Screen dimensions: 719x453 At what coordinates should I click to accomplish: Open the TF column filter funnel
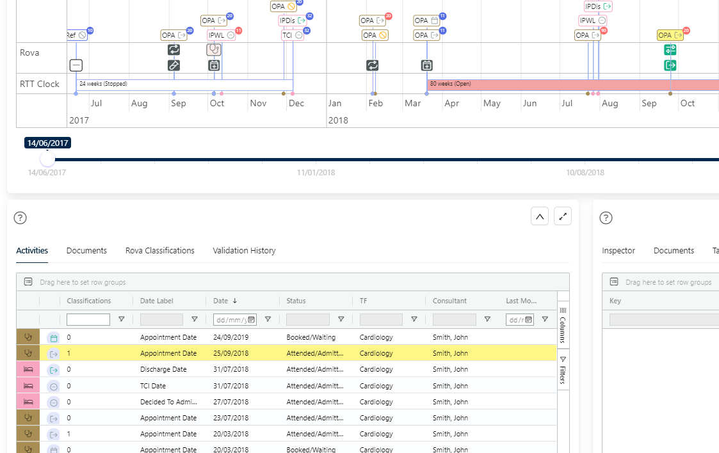tap(414, 319)
